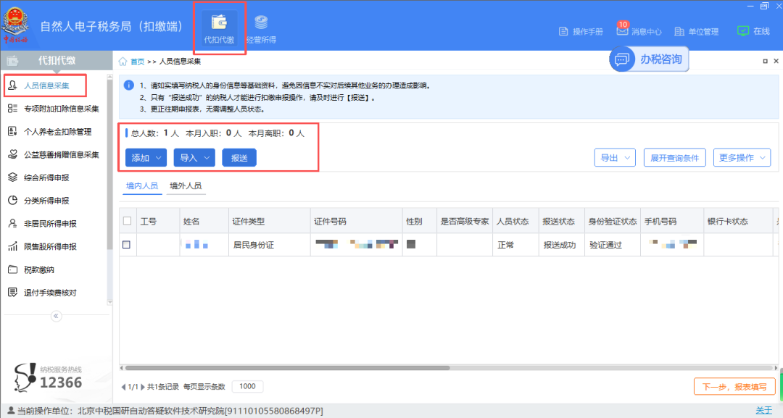Screen dimensions: 783x418
Task: Collapse the left sidebar with the double-chevron
Action: pyautogui.click(x=57, y=316)
